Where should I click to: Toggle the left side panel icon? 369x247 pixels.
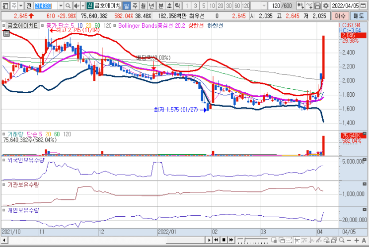5,5
